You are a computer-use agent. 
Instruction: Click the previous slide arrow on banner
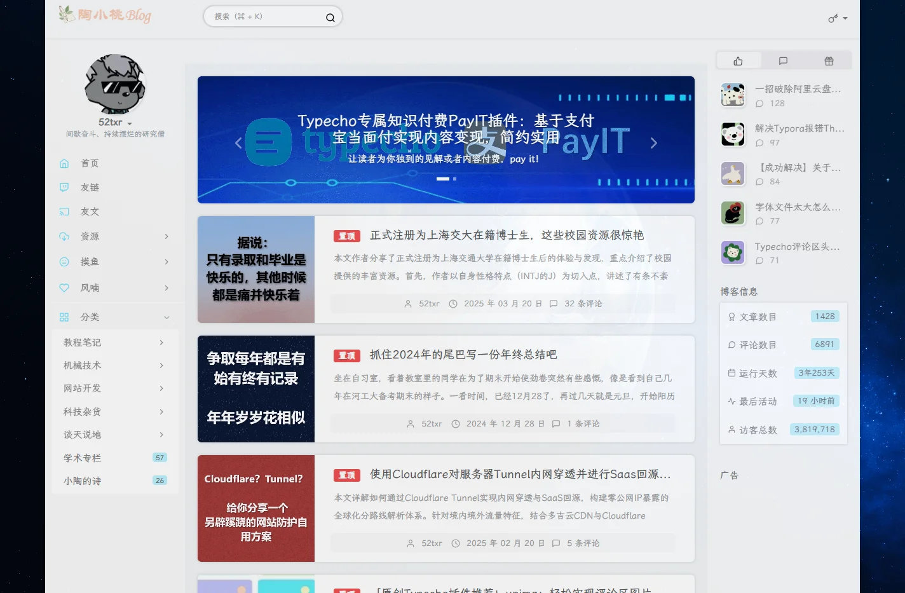click(x=238, y=143)
